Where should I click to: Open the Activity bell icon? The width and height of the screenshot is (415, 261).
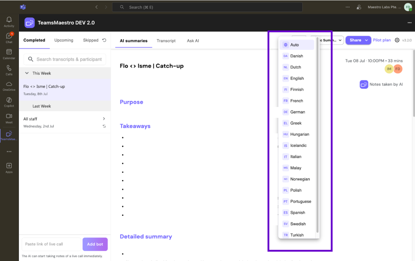tap(9, 22)
